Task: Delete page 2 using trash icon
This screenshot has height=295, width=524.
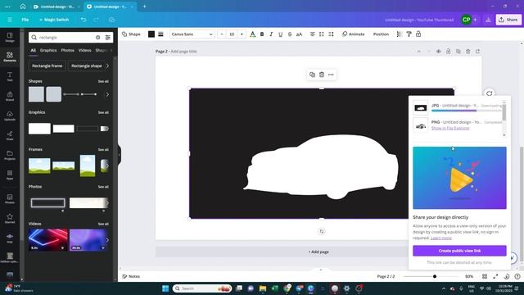Action: click(468, 52)
